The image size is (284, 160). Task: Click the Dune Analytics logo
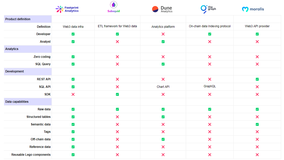tap(162, 9)
